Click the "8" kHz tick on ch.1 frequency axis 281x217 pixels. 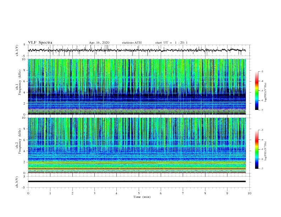(25, 70)
